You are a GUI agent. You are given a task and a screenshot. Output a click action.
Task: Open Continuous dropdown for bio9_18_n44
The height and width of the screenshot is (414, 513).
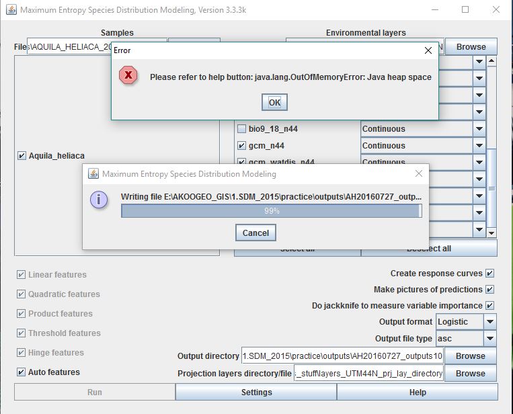479,128
